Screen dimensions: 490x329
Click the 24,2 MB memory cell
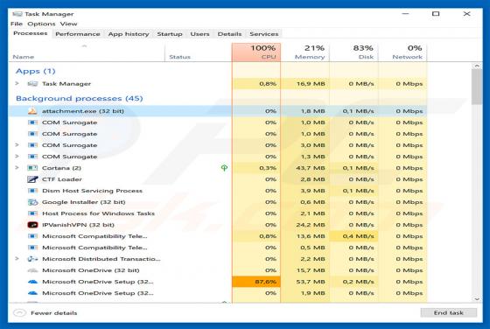coord(305,225)
